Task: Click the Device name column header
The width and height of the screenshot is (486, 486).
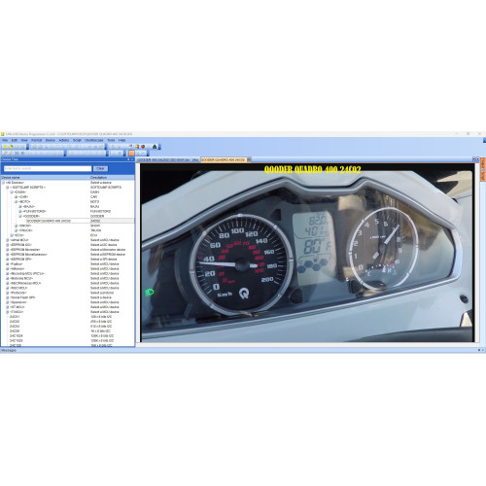Action: [45, 178]
